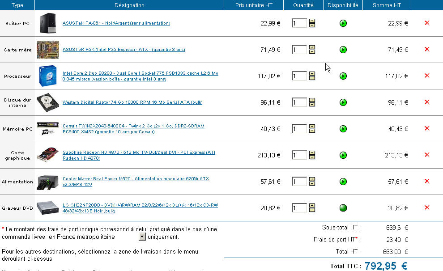Viewport: 443px width, 271px height.
Task: Open Corsair TWIN2X2048-6400C4 memory link
Action: click(133, 129)
